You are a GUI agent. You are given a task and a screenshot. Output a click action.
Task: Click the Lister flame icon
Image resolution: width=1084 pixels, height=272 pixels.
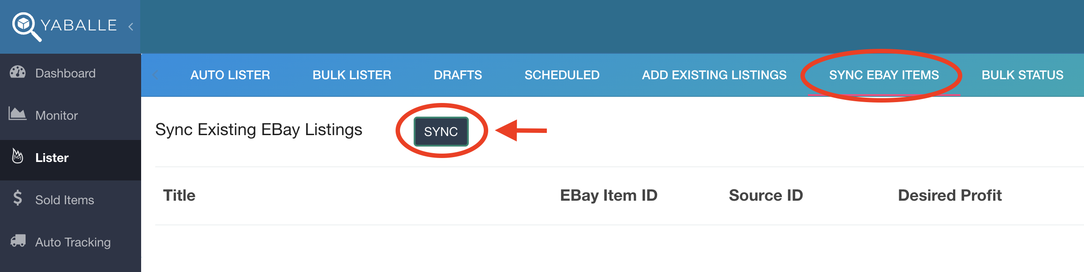(18, 156)
